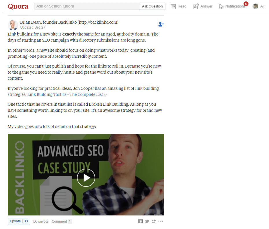Downvote this answer
This screenshot has width=269, height=229.
41,221
